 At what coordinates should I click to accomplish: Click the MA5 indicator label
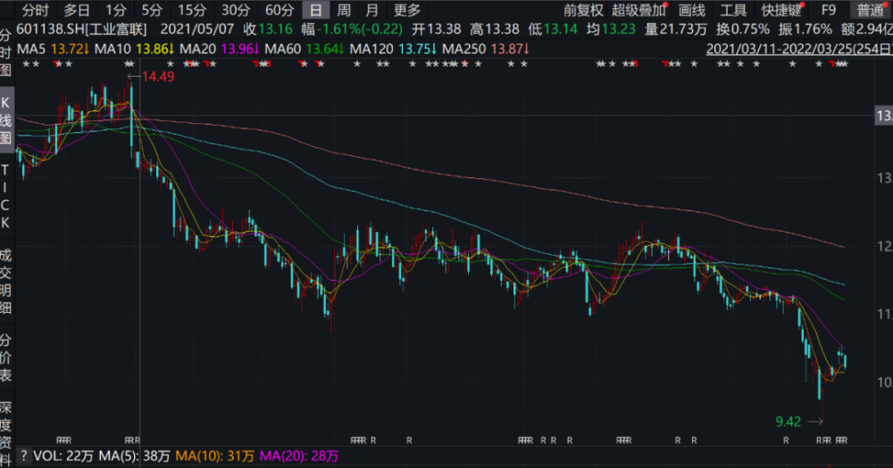tap(30, 49)
